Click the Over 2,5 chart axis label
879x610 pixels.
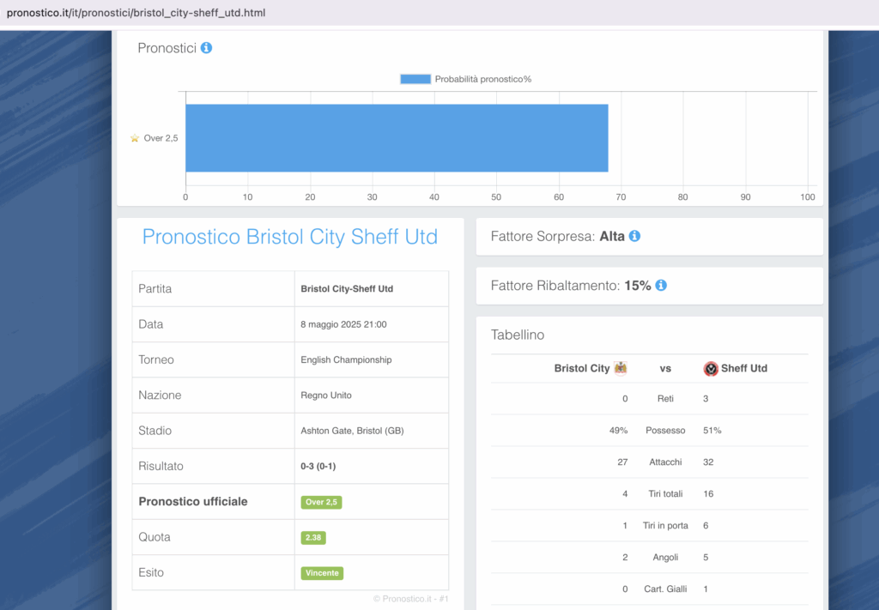click(x=161, y=138)
